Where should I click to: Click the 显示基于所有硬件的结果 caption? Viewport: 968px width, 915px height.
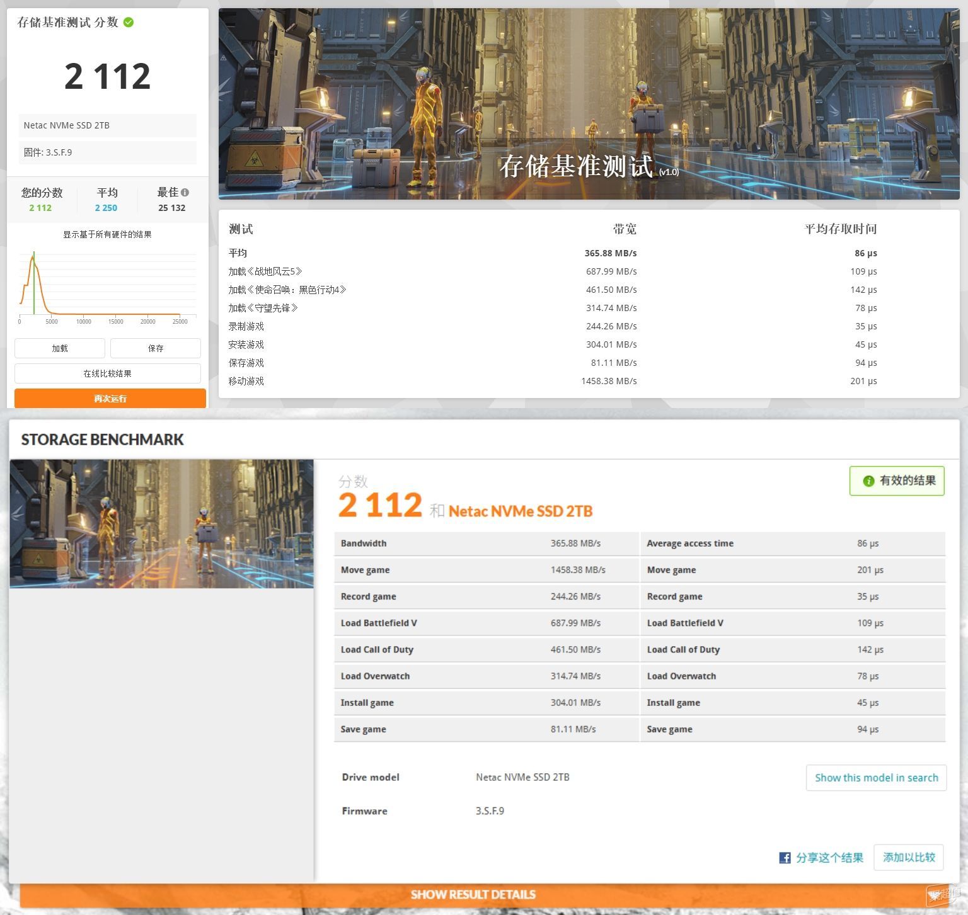(x=107, y=234)
